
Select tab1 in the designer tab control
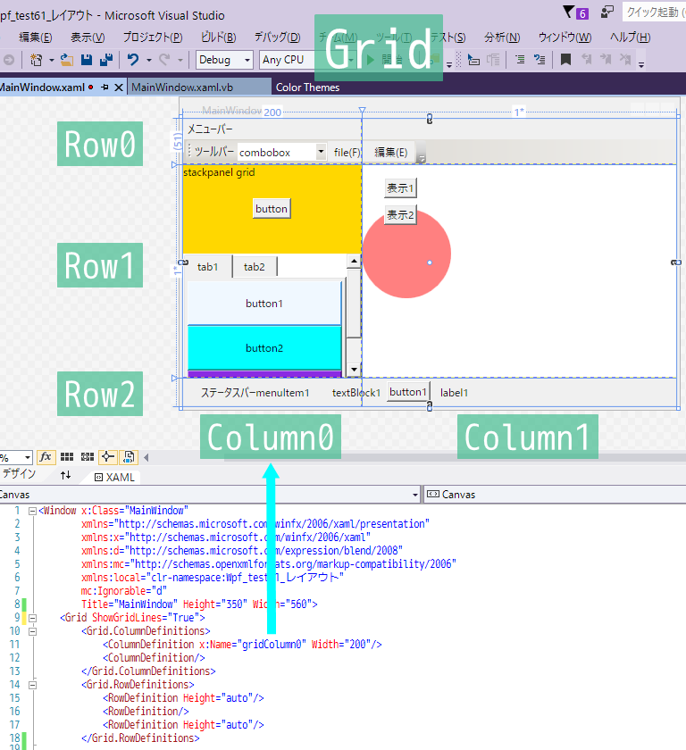207,267
